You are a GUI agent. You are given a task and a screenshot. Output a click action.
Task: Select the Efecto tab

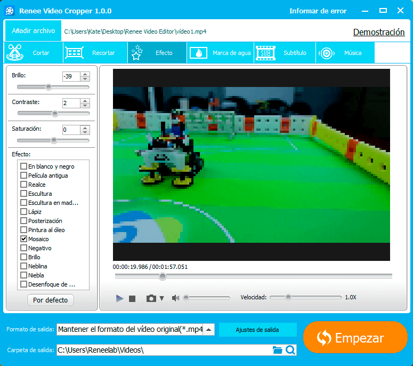tap(157, 52)
